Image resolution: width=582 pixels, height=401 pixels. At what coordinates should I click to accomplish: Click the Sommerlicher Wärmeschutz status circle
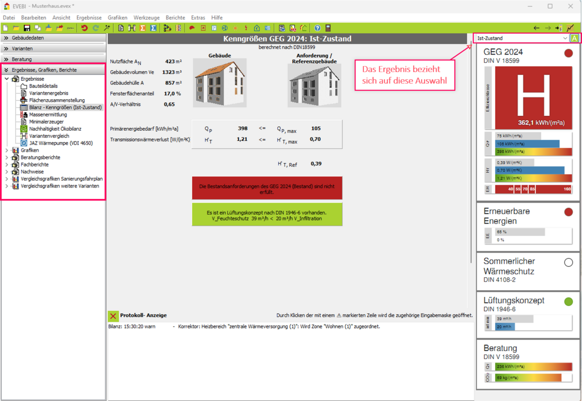(x=568, y=263)
